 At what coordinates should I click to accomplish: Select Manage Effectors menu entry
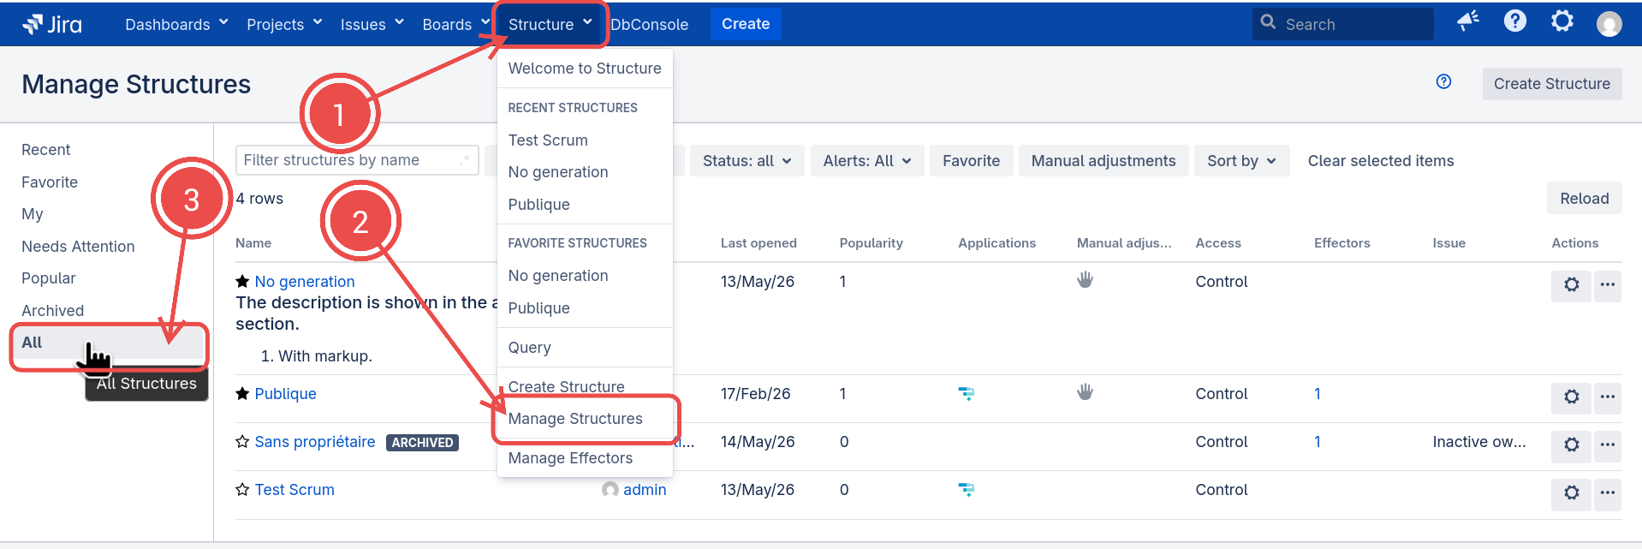coord(585,458)
